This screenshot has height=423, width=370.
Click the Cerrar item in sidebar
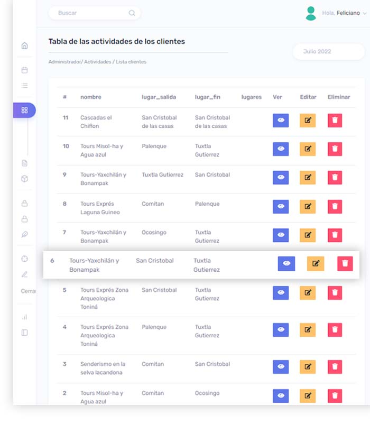28,291
